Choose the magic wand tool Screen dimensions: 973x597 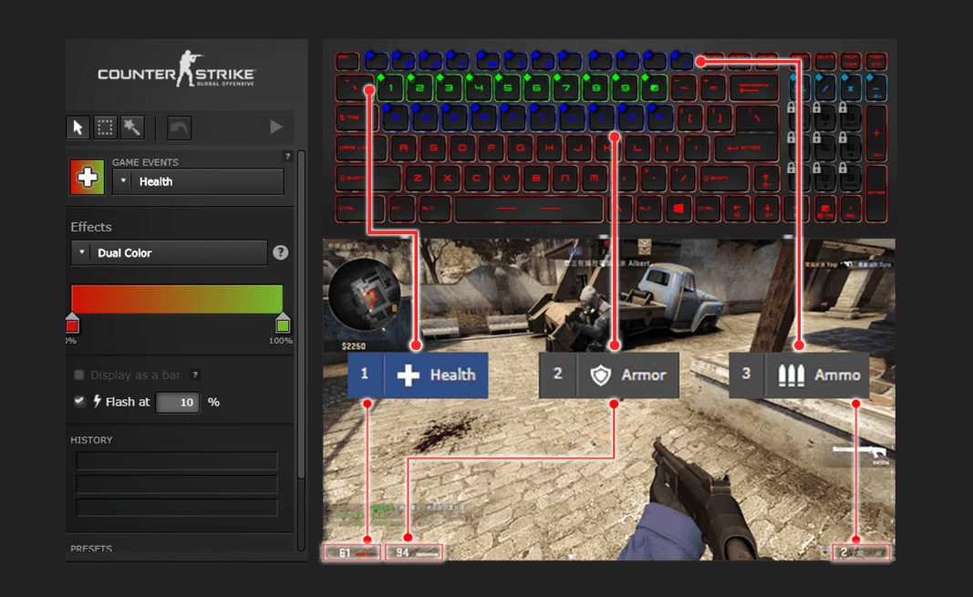pyautogui.click(x=132, y=128)
